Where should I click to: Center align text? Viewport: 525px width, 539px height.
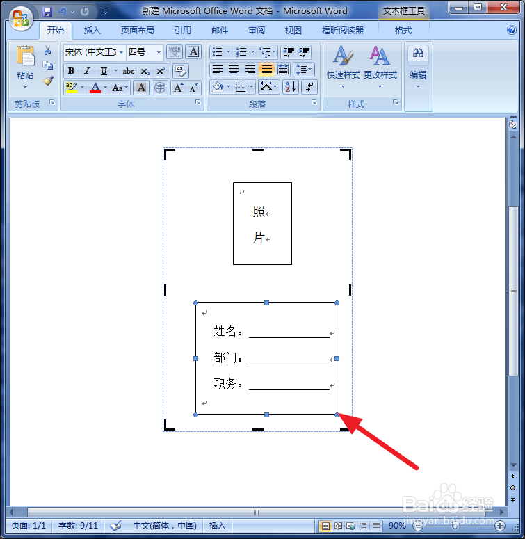(234, 70)
